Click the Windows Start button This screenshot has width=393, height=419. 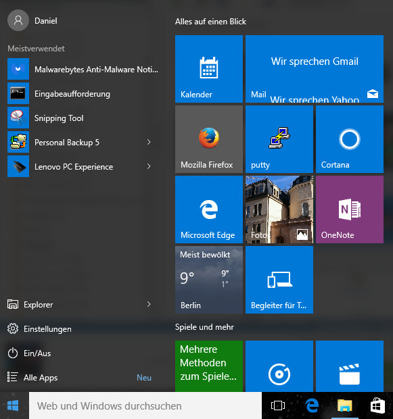[13, 405]
